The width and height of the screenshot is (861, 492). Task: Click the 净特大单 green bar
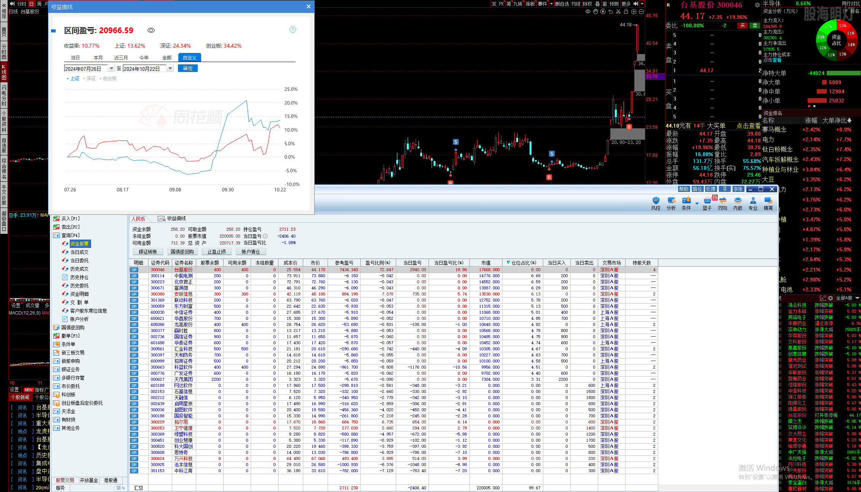point(843,73)
